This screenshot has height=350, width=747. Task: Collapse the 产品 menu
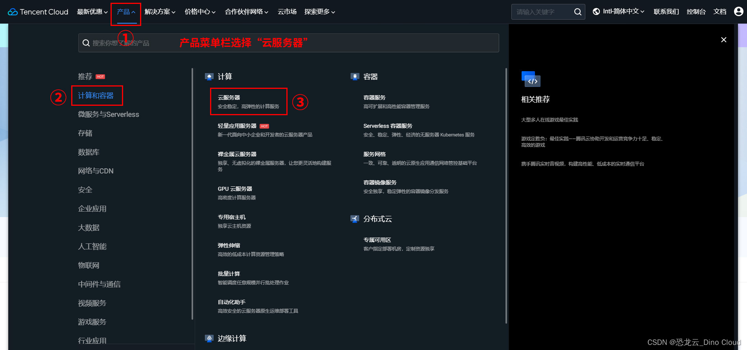tap(126, 12)
